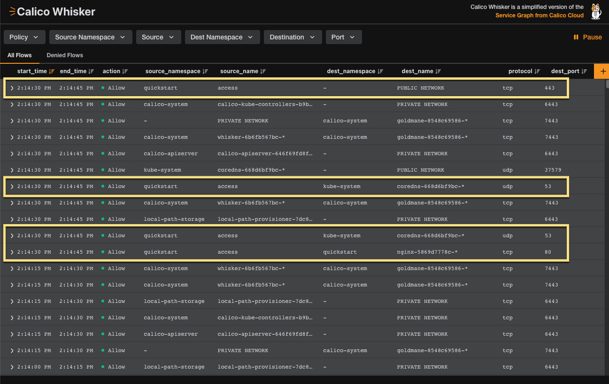Click the sort icon beside end_time
The image size is (609, 384).
click(92, 71)
